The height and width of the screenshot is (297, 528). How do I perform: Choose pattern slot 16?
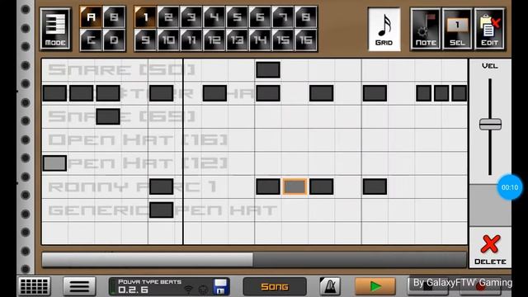pyautogui.click(x=305, y=40)
